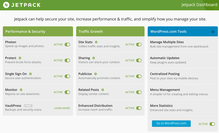The width and height of the screenshot is (219, 133).
Task: Click More Statistics entry
Action: [x=161, y=106]
